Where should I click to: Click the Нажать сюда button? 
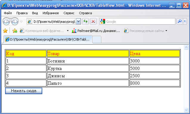[x=24, y=91]
